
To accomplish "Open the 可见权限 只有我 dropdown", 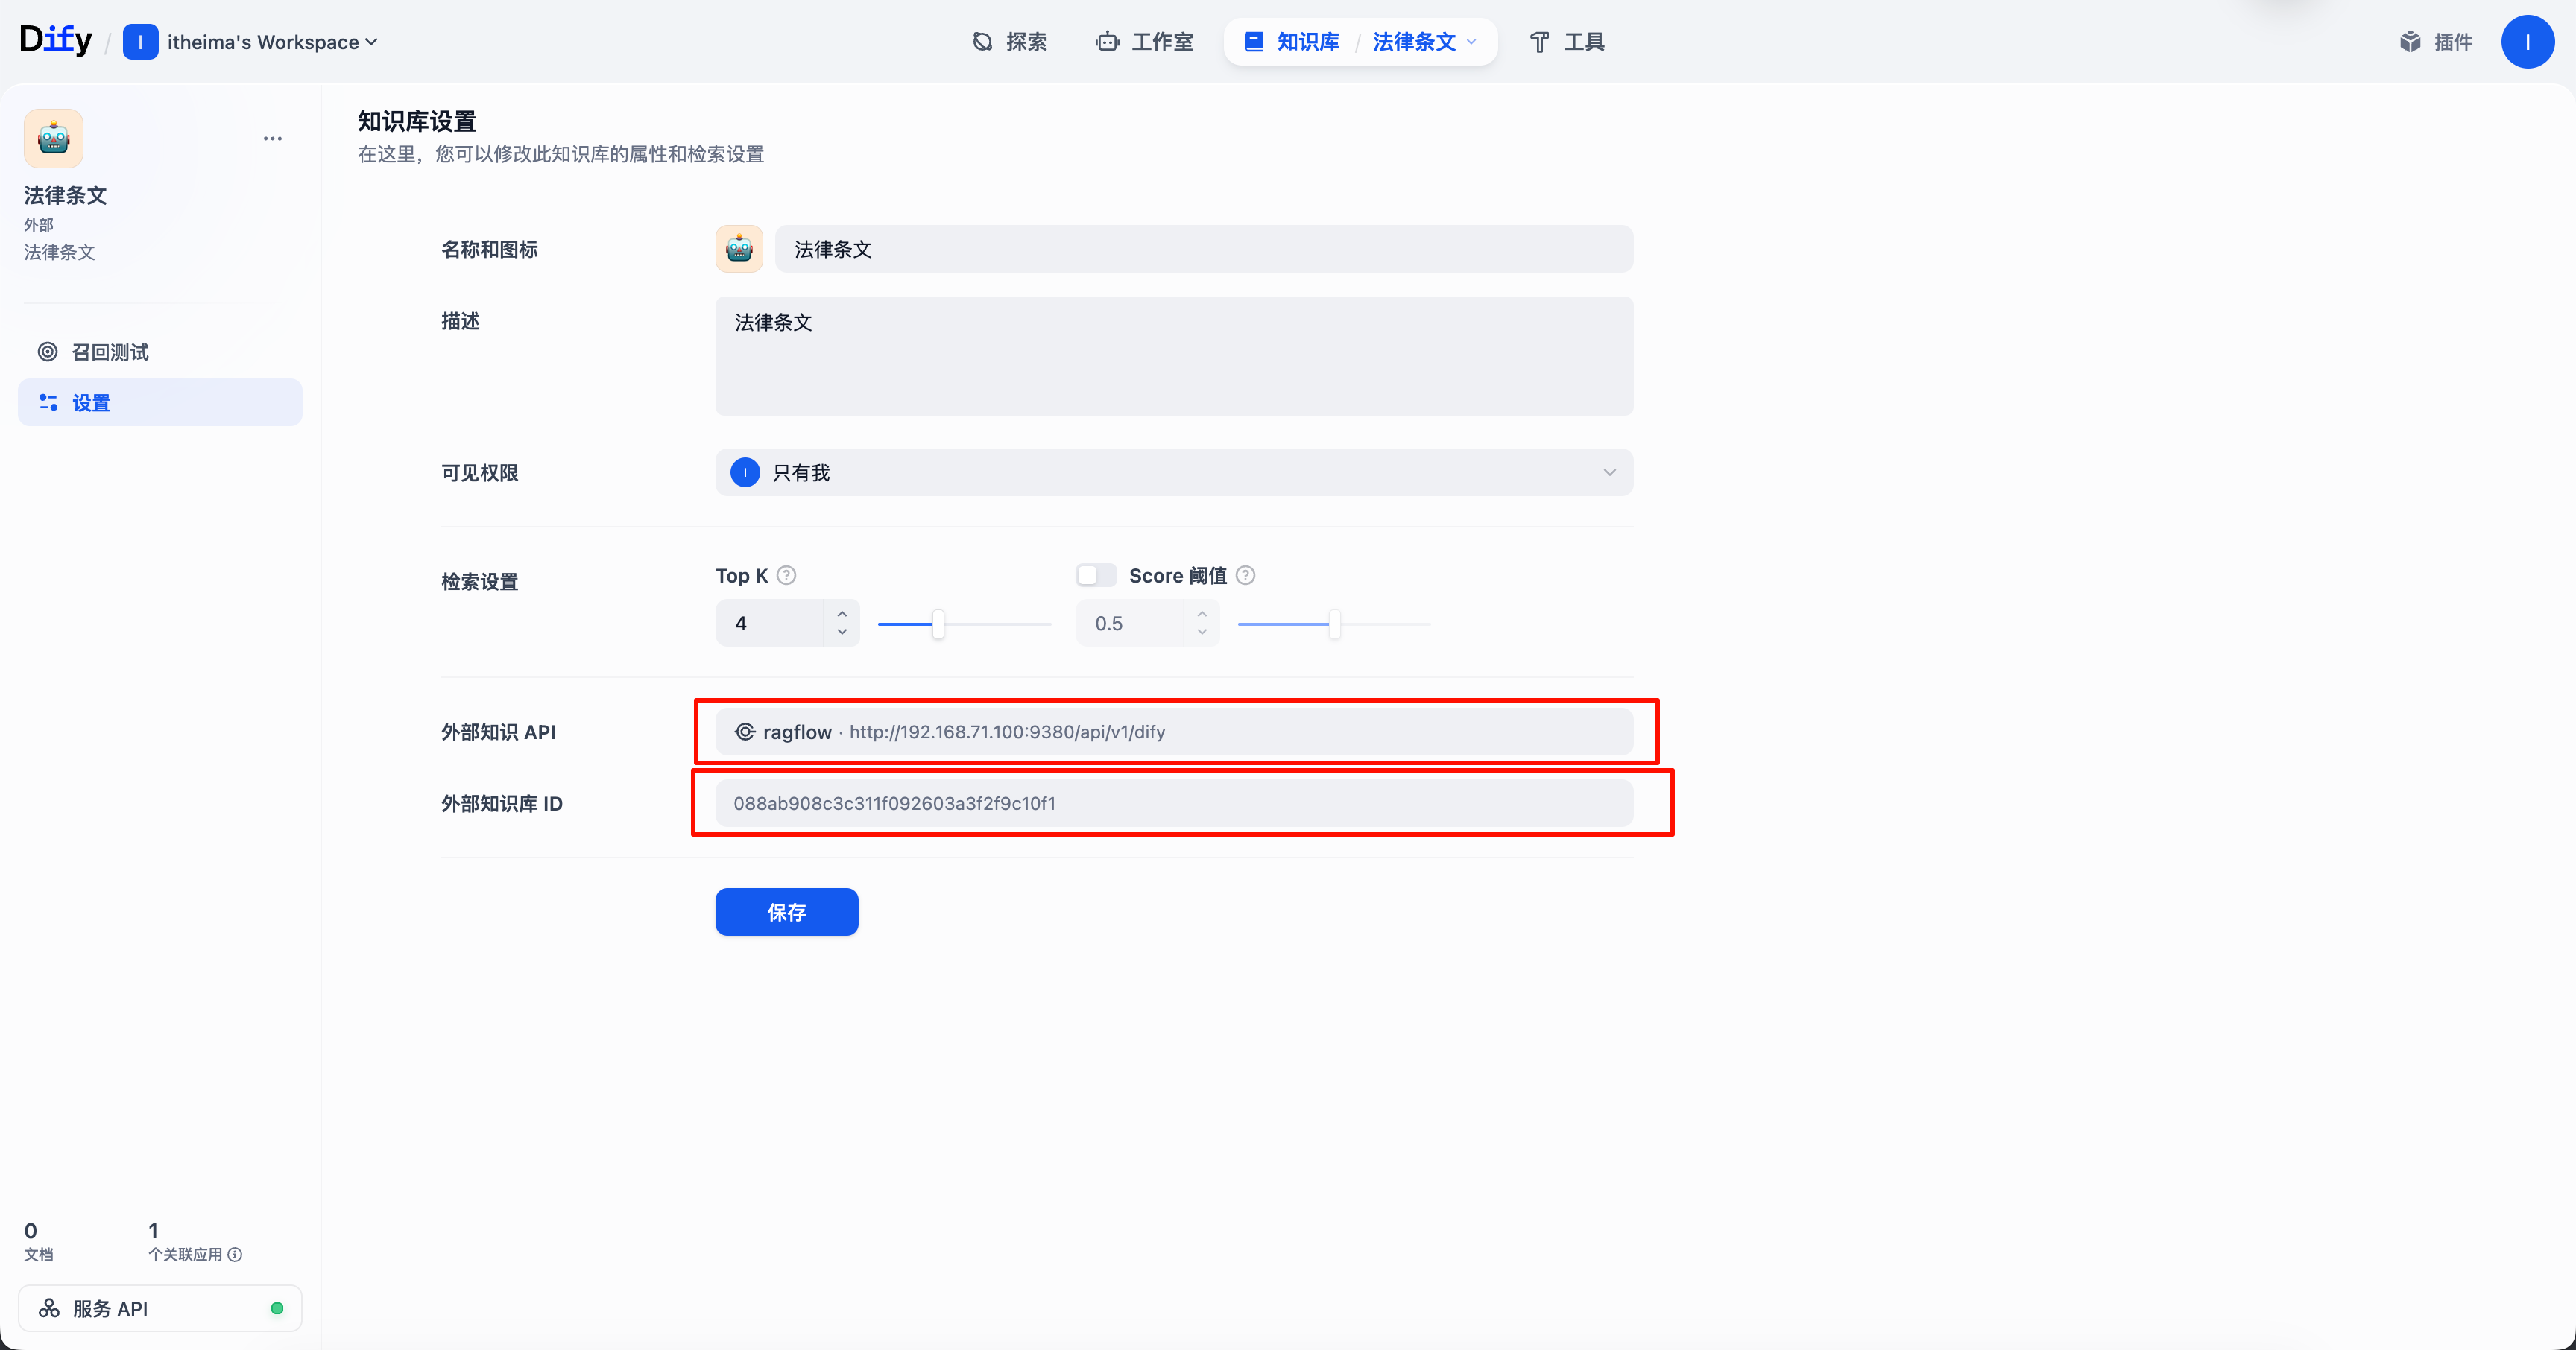I will (x=1173, y=472).
